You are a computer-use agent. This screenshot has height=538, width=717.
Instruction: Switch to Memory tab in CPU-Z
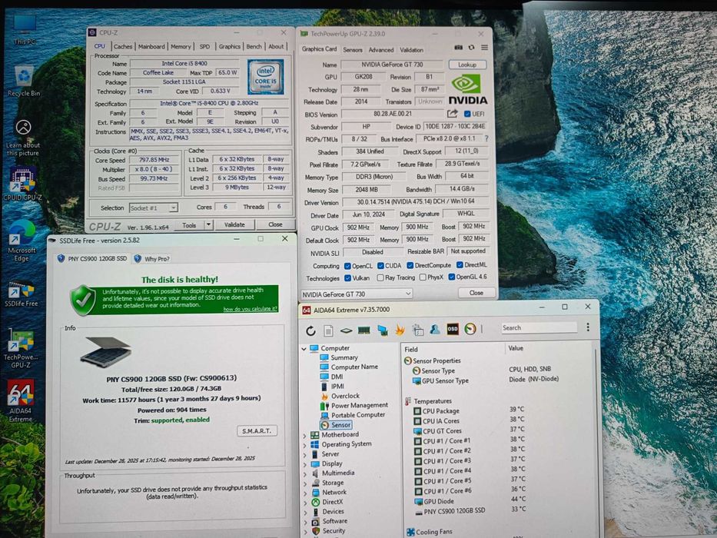click(x=181, y=47)
